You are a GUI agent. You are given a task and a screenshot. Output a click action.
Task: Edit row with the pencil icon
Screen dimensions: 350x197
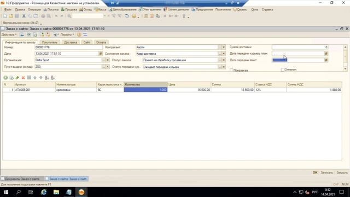pyautogui.click(x=17, y=78)
